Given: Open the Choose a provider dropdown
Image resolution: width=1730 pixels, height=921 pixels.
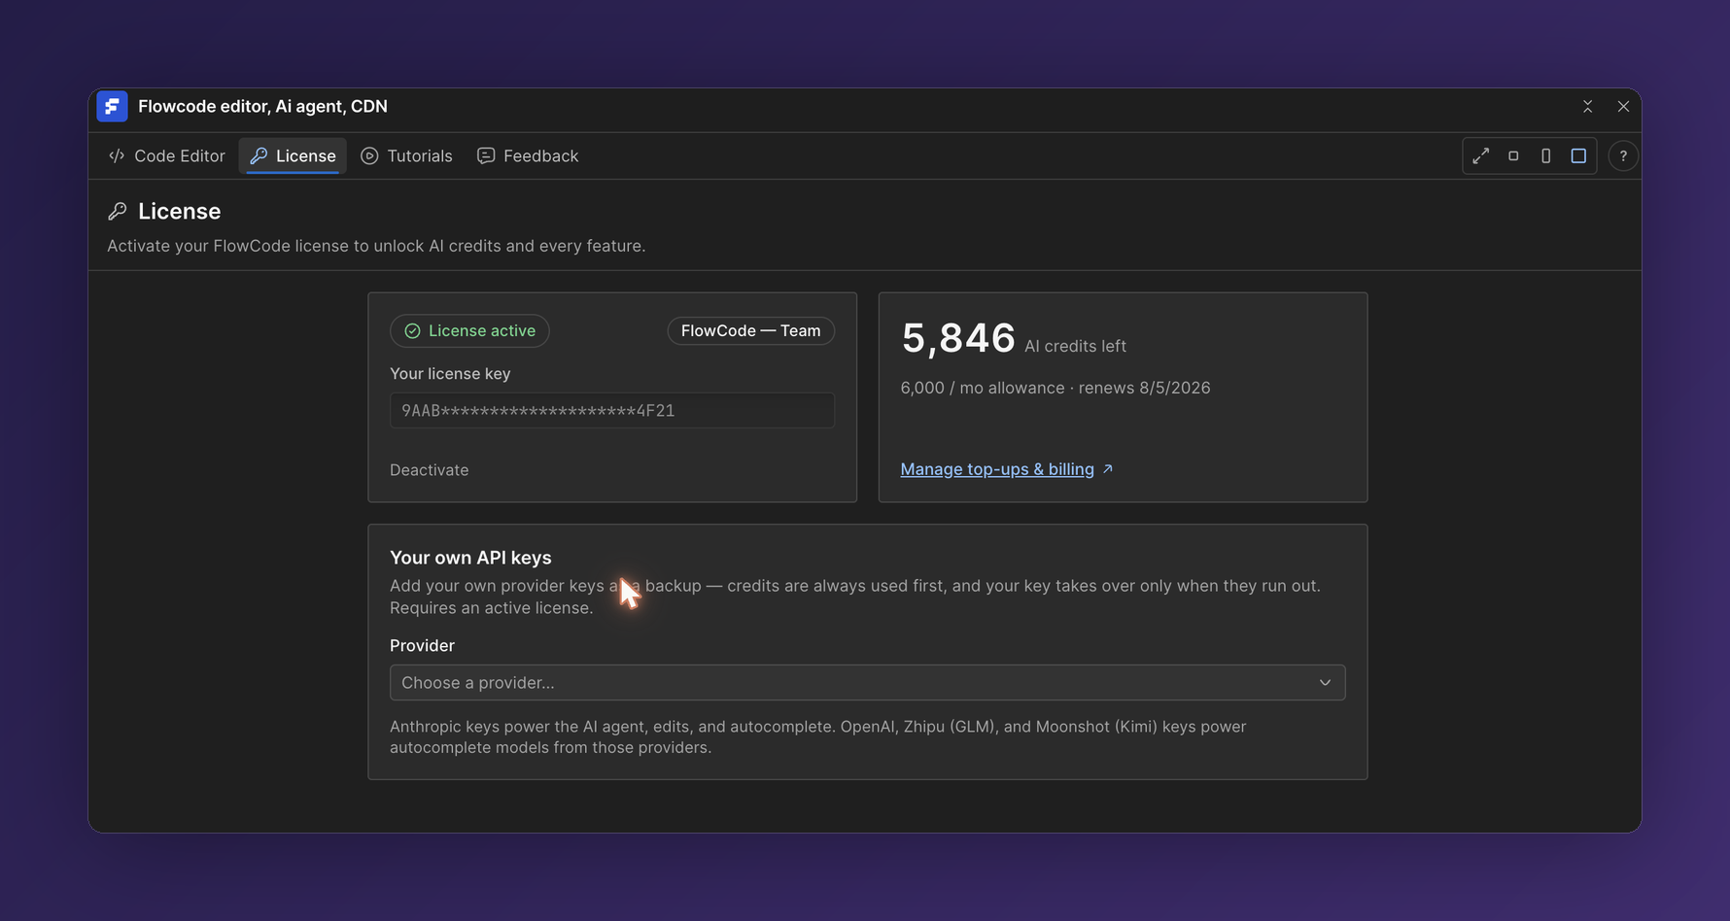Looking at the screenshot, I should (x=867, y=683).
